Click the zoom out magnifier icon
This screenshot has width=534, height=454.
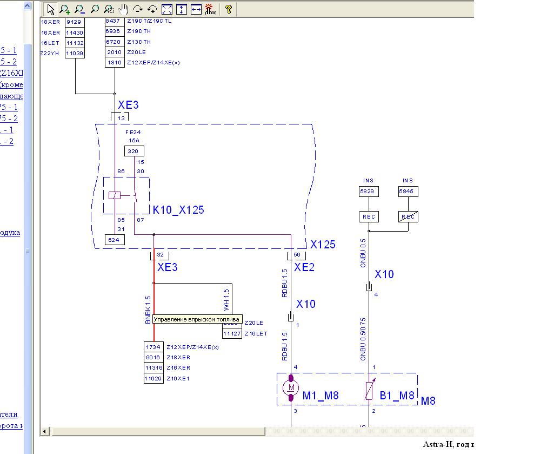click(x=79, y=9)
